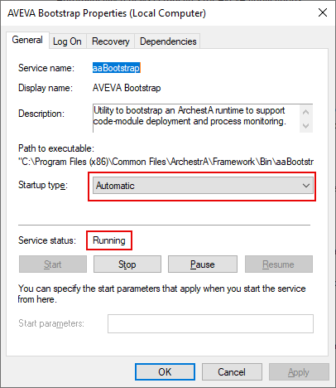Click the disabled Resume button

pyautogui.click(x=279, y=264)
